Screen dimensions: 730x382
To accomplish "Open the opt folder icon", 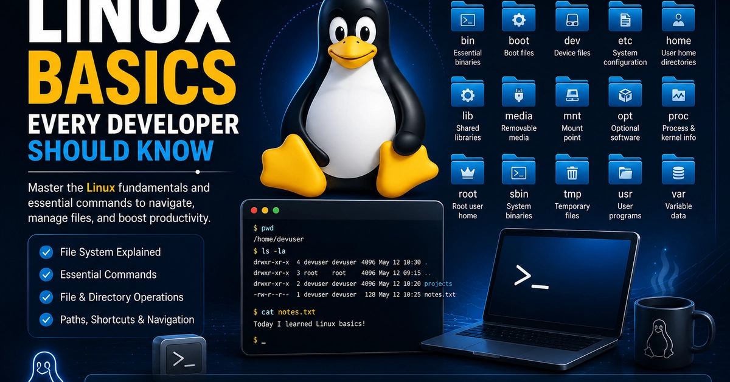I will click(x=625, y=92).
